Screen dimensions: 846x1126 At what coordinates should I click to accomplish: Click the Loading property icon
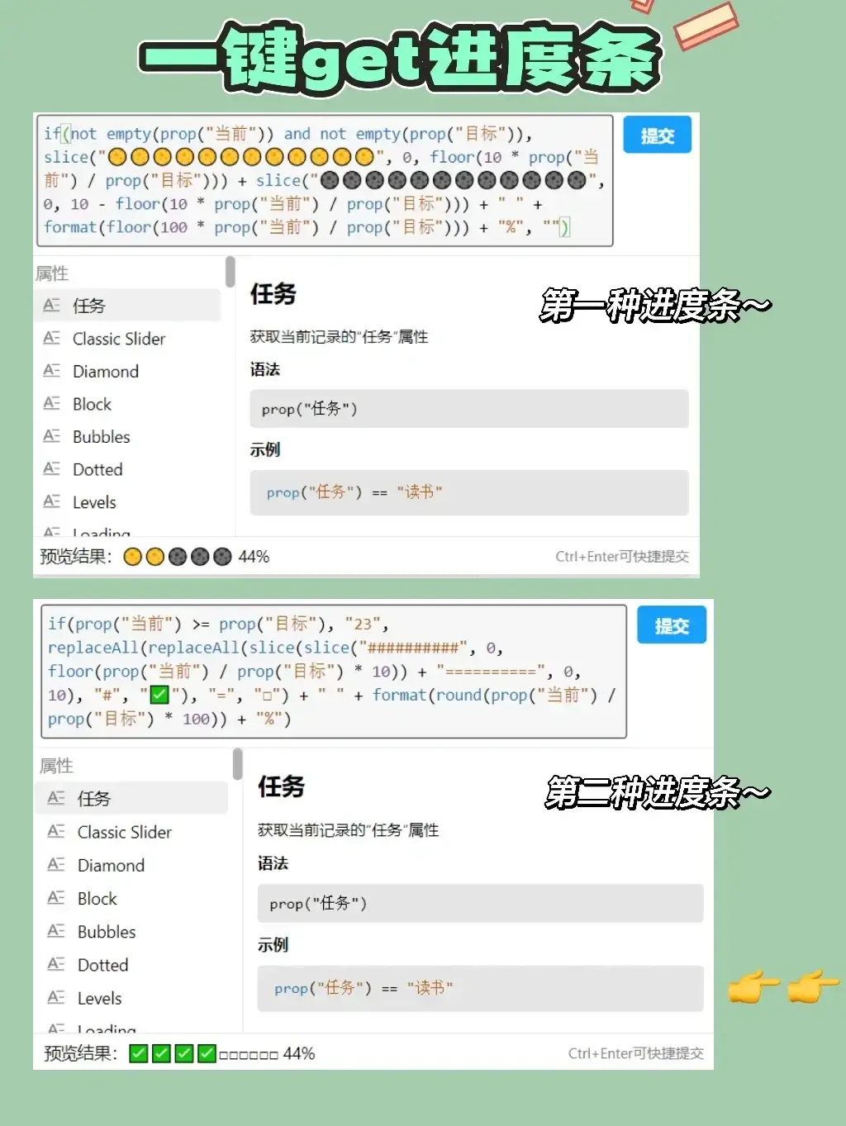pos(52,532)
